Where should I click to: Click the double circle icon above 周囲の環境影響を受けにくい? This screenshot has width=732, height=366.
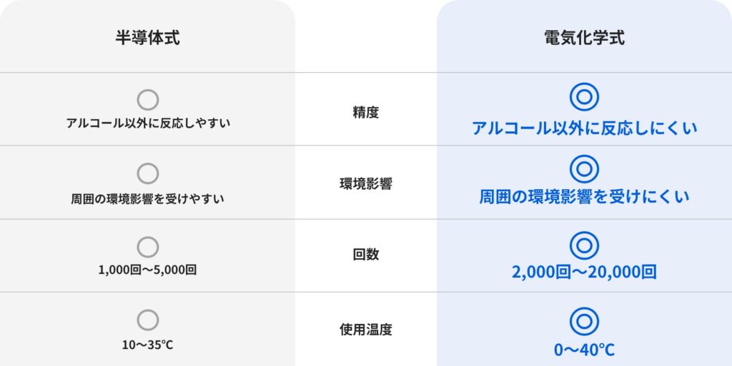coord(584,169)
